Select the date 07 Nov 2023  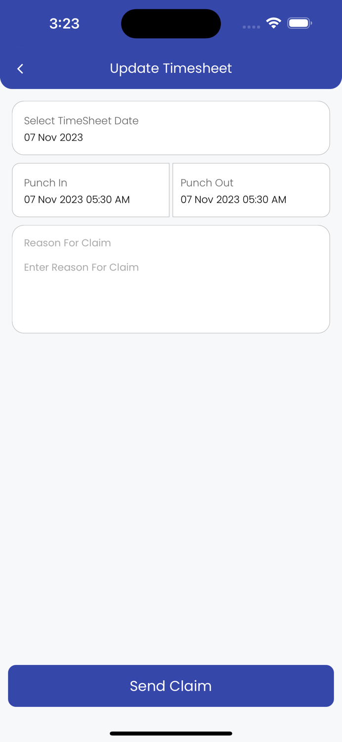[x=53, y=138]
